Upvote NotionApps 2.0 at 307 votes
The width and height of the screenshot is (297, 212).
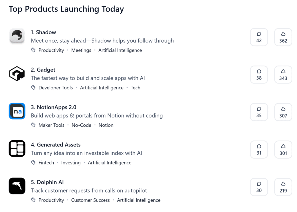coord(283,112)
